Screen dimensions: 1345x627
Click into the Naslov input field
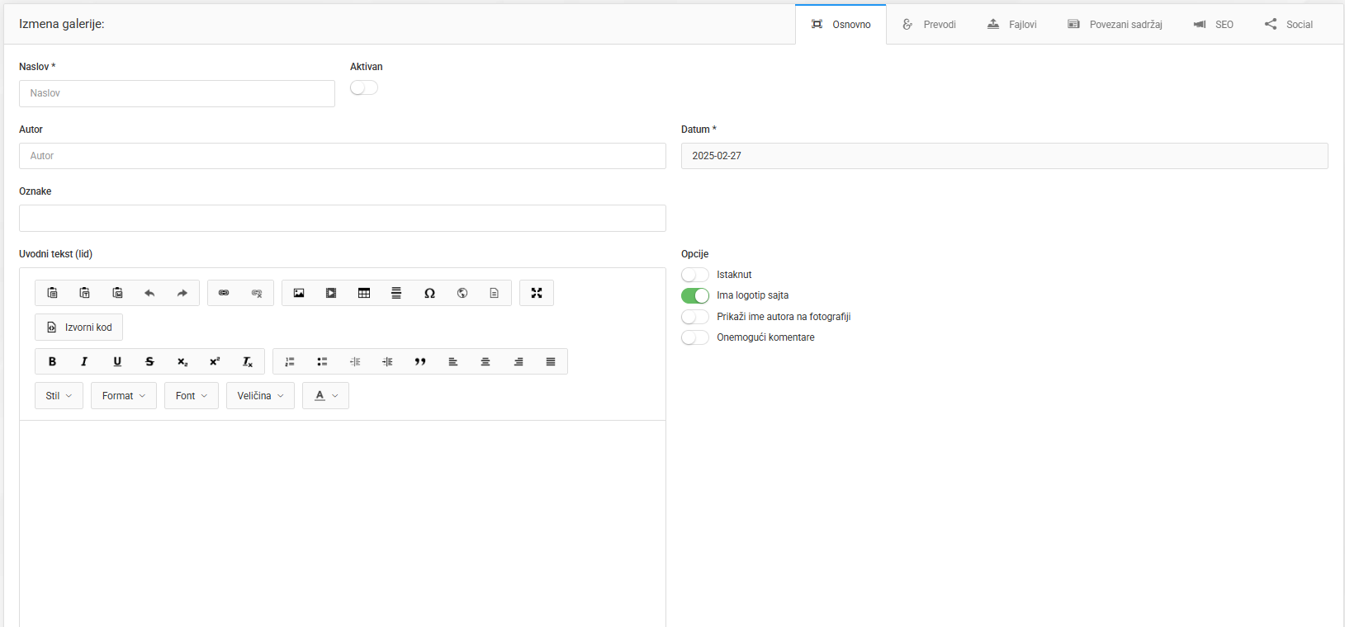click(177, 93)
